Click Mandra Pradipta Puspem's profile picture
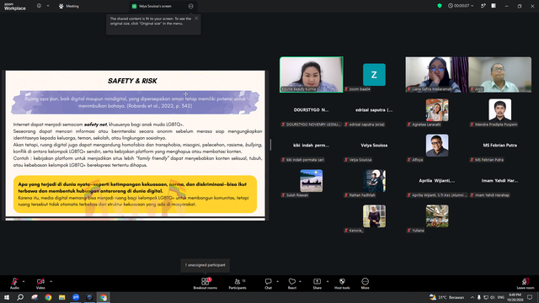This screenshot has width=539, height=303. point(499,110)
